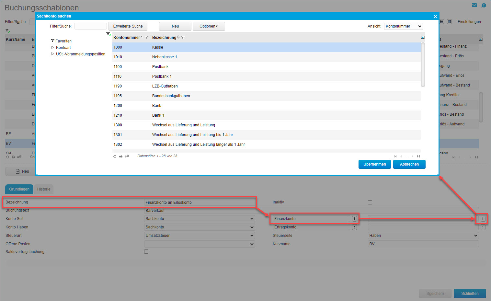
Task: Open the help icon in top right corner
Action: (x=484, y=5)
